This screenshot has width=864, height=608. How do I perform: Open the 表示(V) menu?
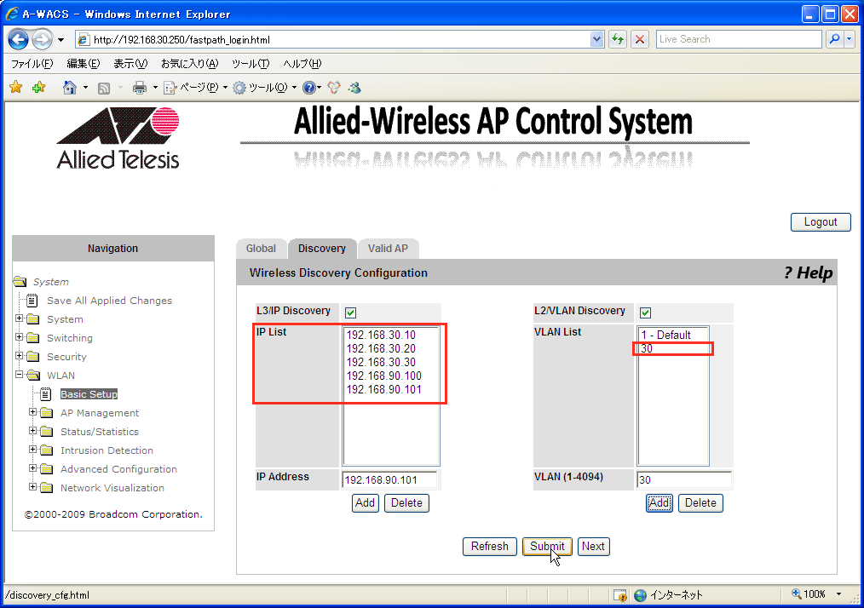click(x=130, y=64)
